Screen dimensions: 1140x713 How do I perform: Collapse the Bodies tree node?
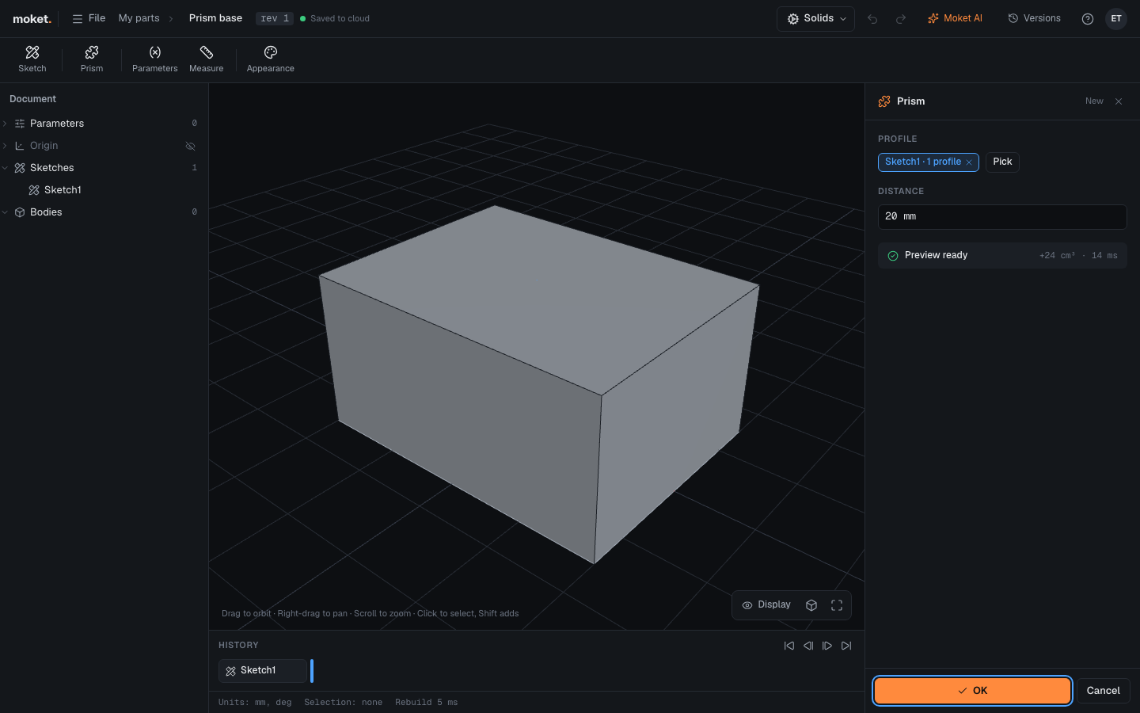point(6,212)
